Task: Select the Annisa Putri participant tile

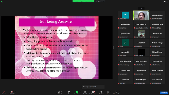Action: coord(141,43)
